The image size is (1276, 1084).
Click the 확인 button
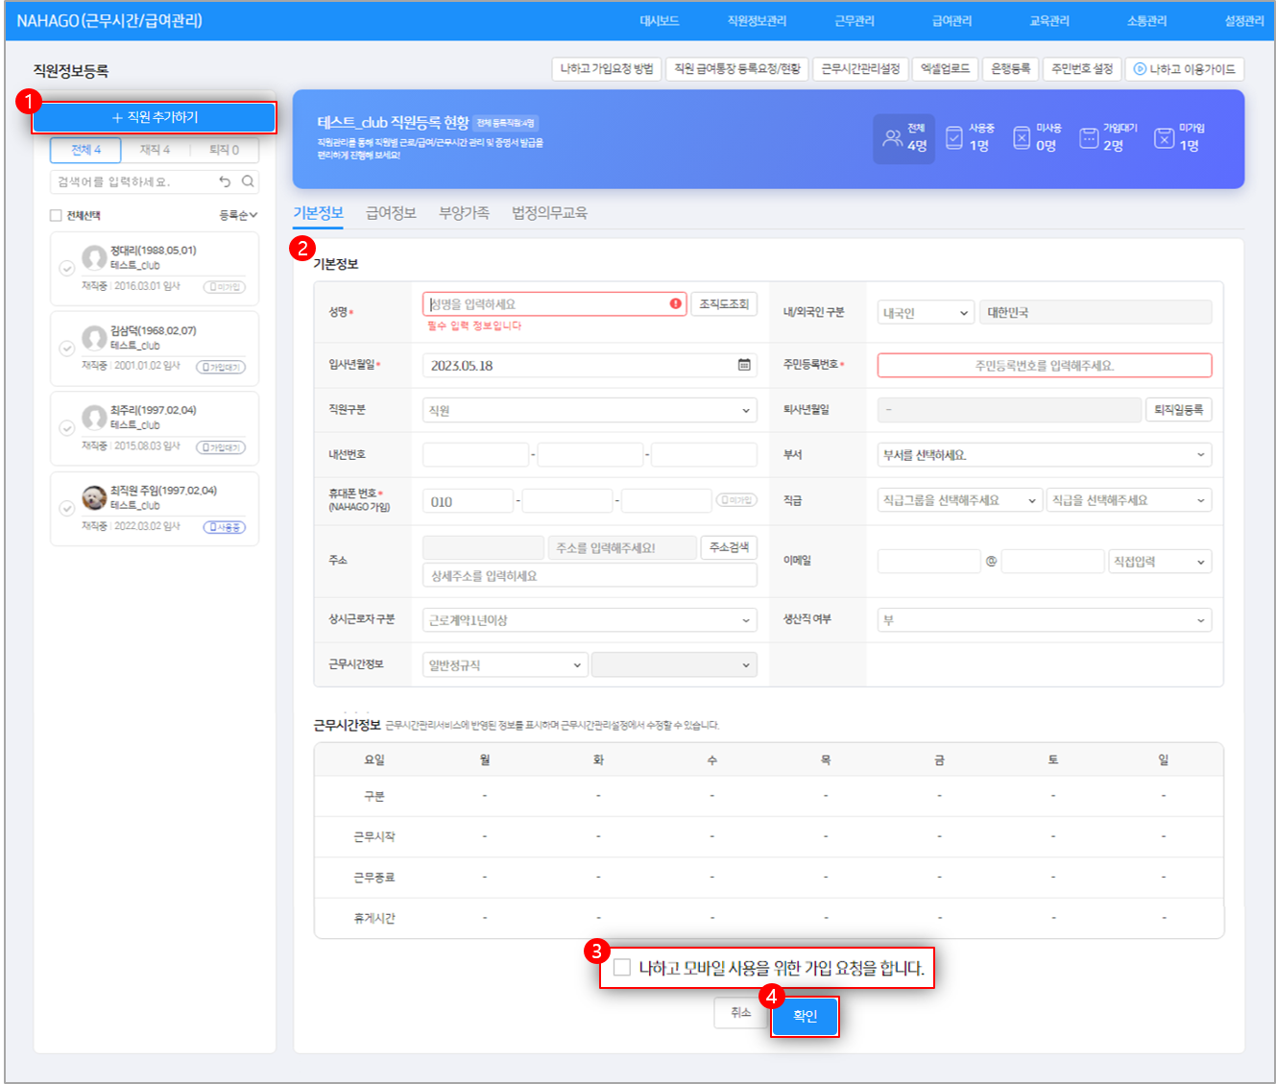tap(805, 1016)
